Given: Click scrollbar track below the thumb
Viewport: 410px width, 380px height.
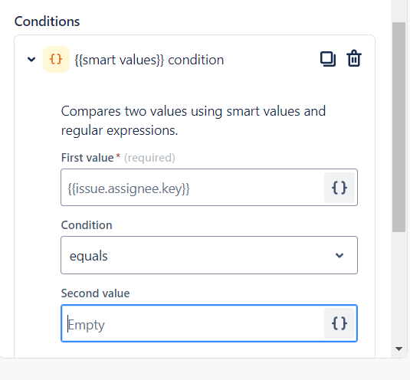Looking at the screenshot, I should (399, 287).
